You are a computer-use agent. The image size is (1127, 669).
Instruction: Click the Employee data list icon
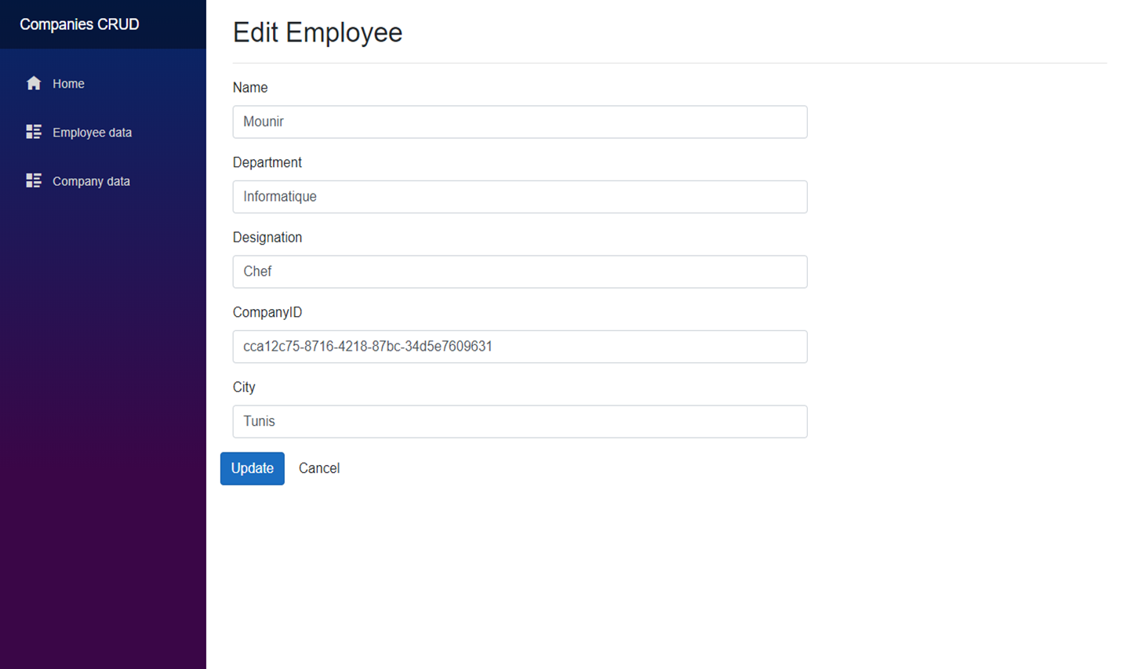[x=34, y=131]
